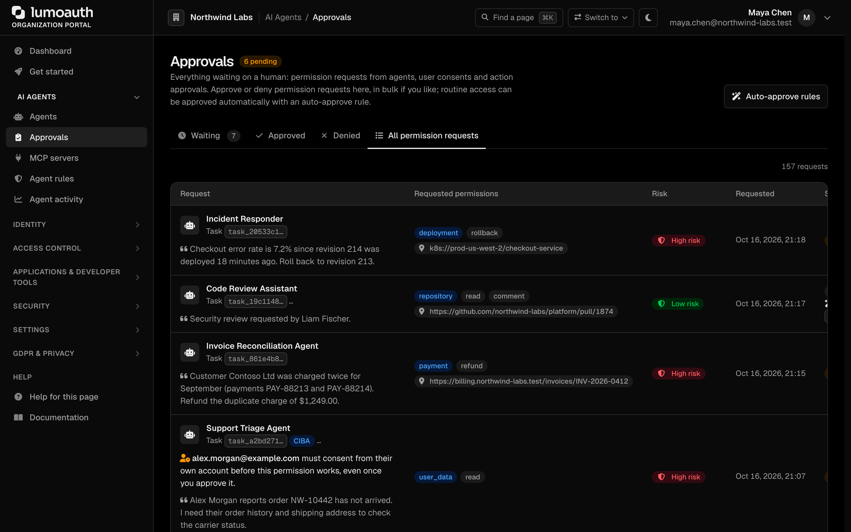Click the Invoice Reconciliation Agent robot avatar

point(189,352)
